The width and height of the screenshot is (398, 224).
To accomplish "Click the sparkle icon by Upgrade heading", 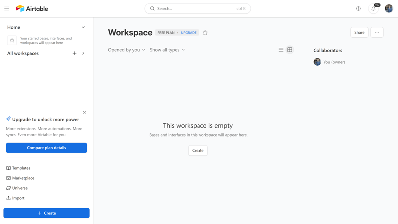I will (x=8, y=119).
